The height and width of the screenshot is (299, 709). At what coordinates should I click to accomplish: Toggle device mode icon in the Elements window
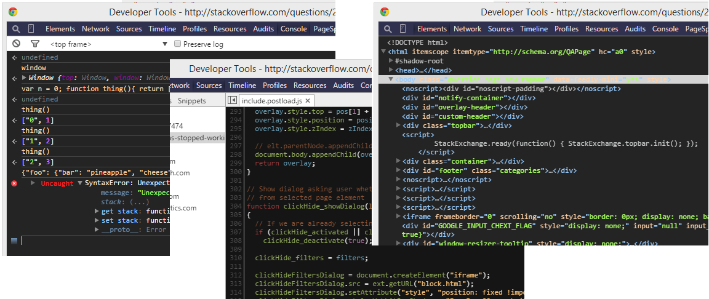[403, 29]
